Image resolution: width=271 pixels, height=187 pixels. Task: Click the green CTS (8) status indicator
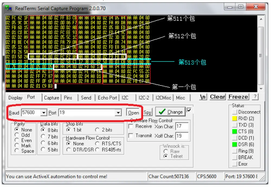pos(234,131)
